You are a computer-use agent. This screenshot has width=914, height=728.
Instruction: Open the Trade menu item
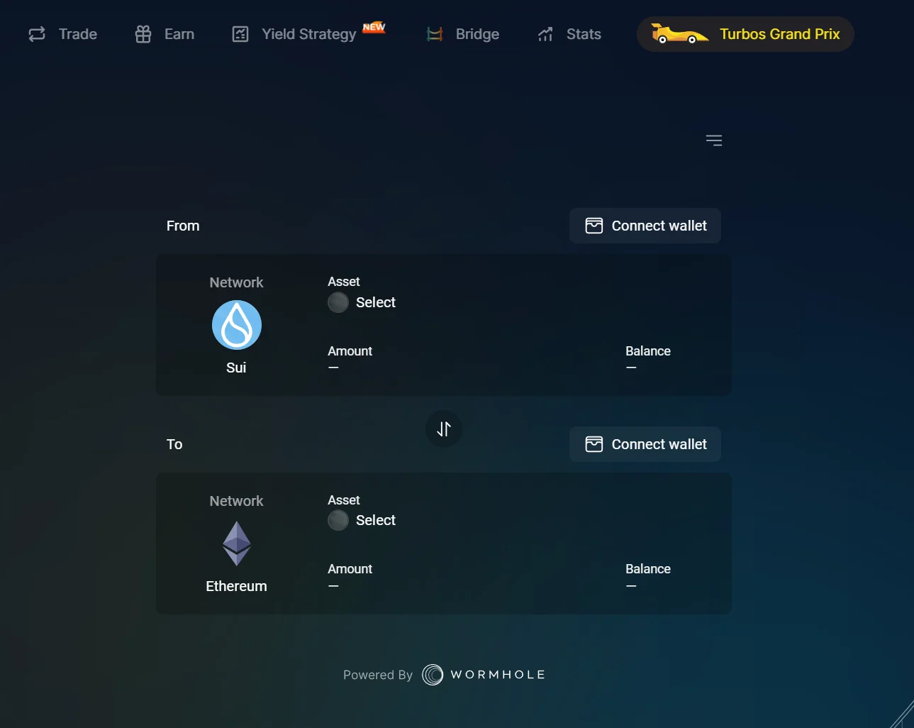click(62, 34)
